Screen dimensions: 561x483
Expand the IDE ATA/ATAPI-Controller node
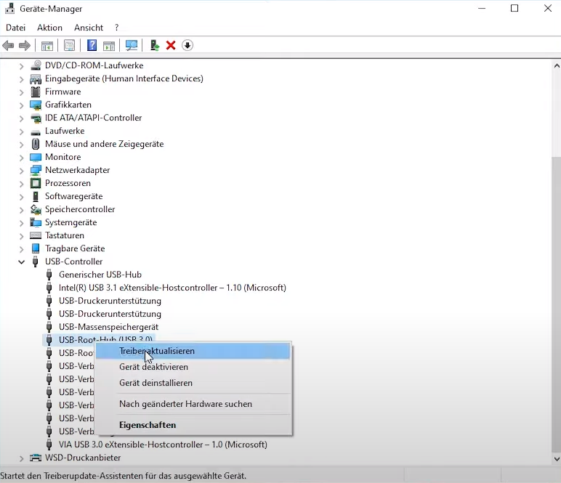tap(21, 118)
